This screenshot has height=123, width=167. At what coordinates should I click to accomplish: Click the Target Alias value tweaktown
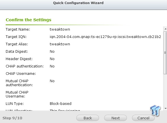coord(60,44)
